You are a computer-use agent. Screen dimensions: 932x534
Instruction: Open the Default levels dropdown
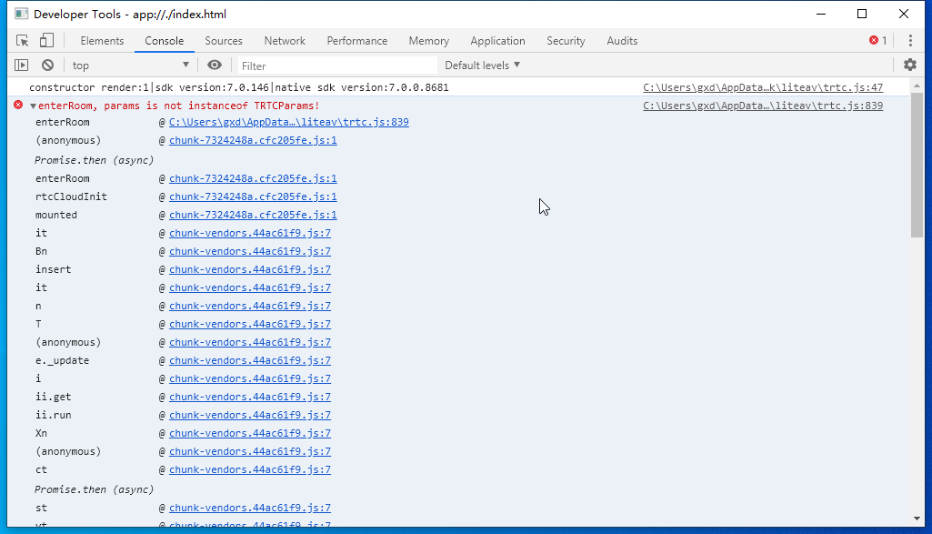click(x=481, y=65)
